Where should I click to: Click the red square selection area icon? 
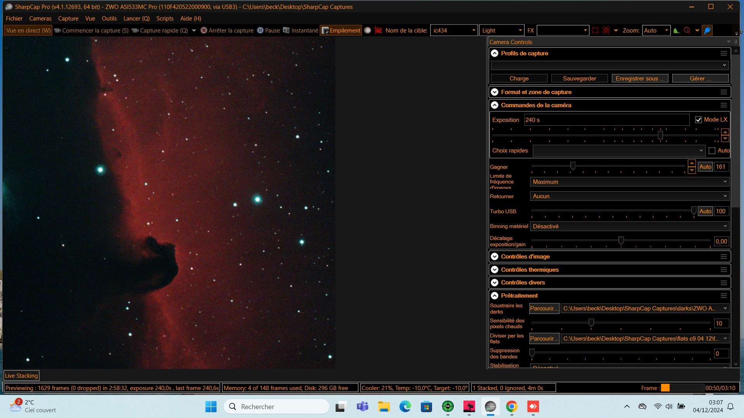pyautogui.click(x=596, y=31)
